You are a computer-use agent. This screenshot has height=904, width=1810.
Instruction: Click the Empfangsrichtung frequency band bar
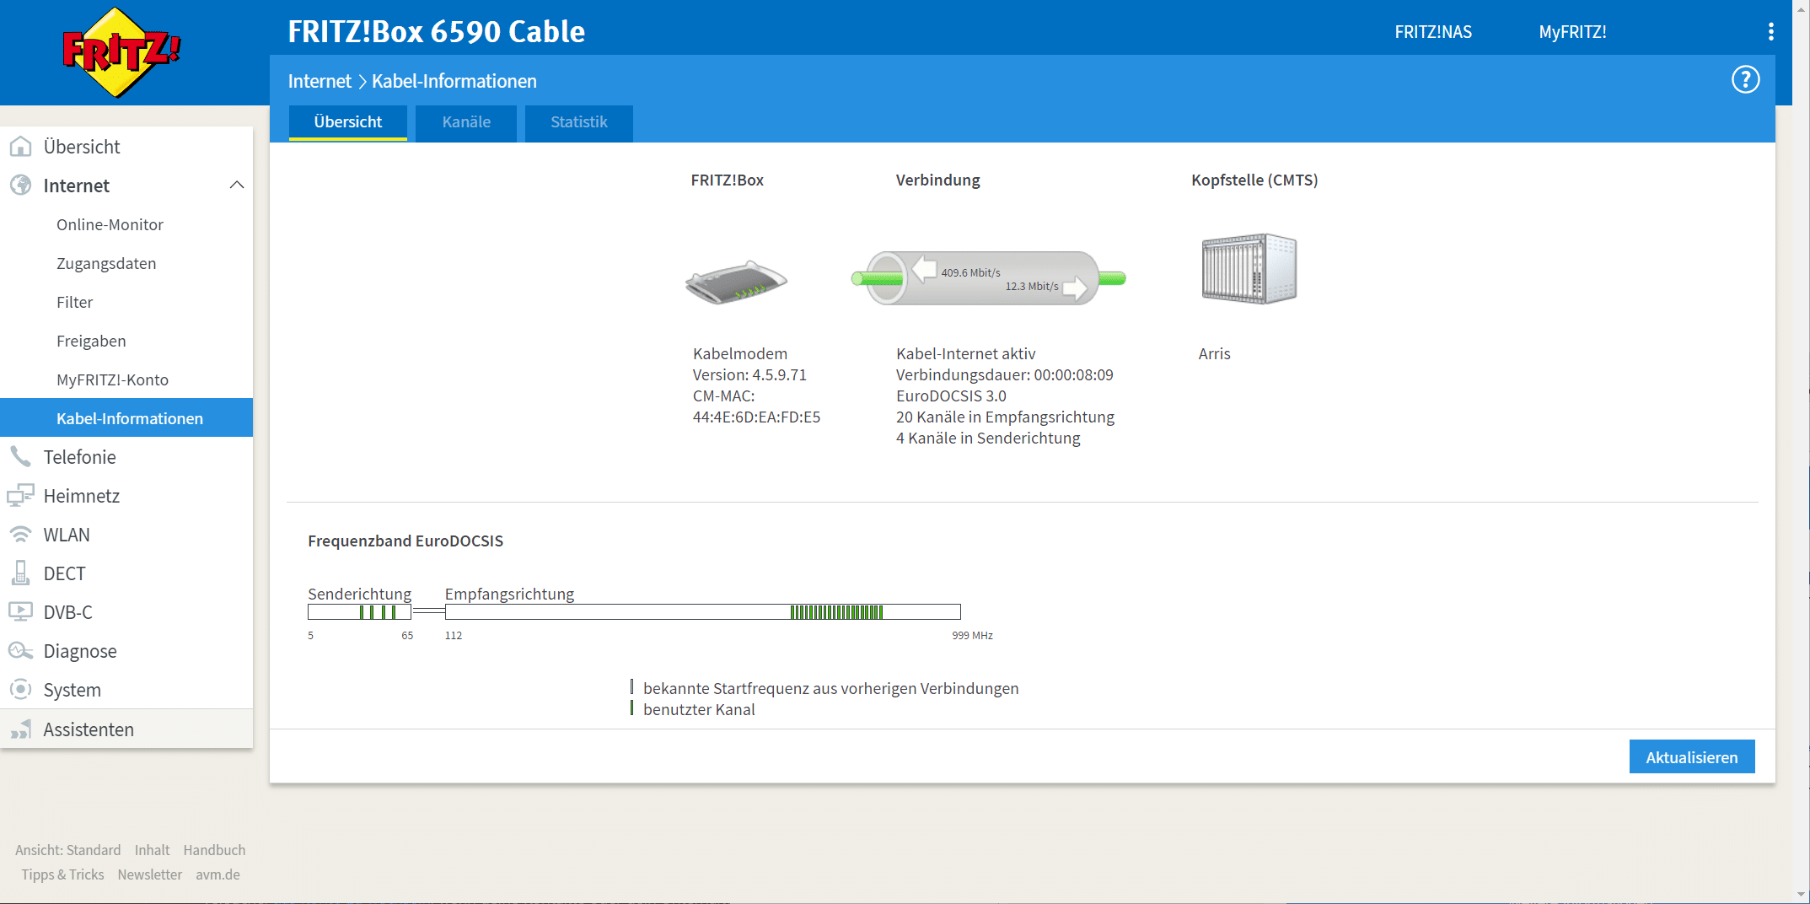tap(702, 612)
